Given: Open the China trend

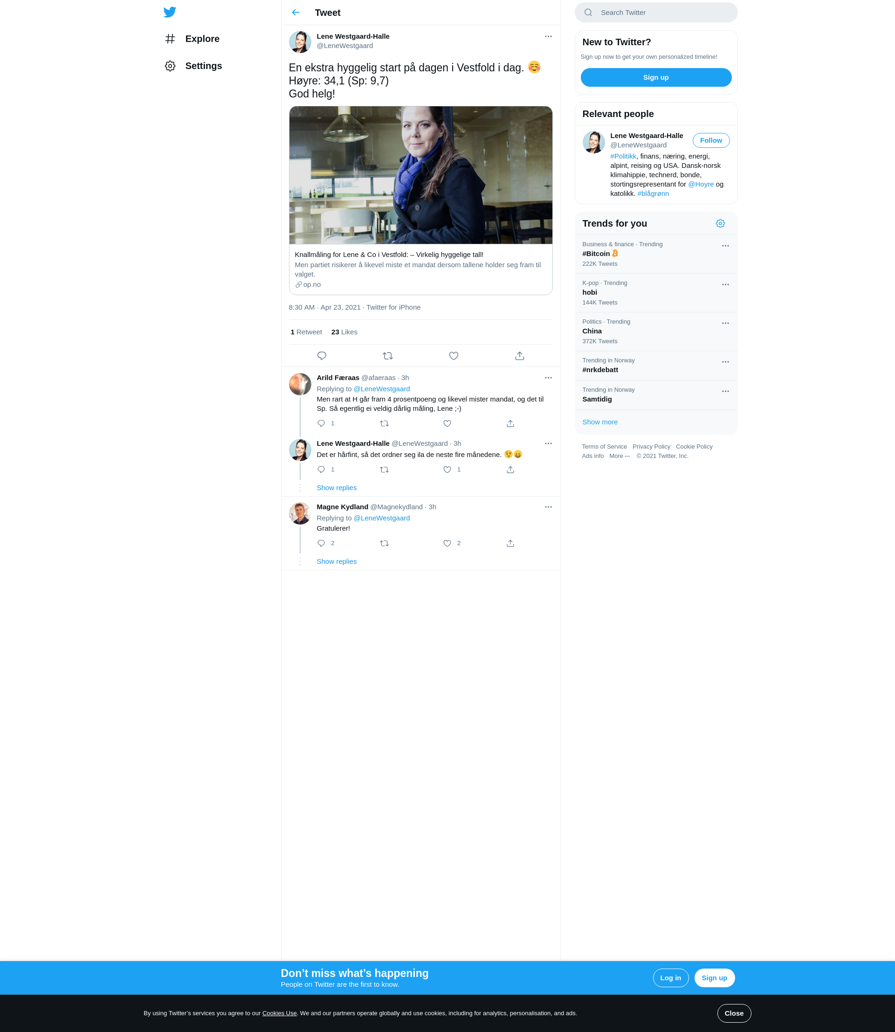Looking at the screenshot, I should 656,332.
